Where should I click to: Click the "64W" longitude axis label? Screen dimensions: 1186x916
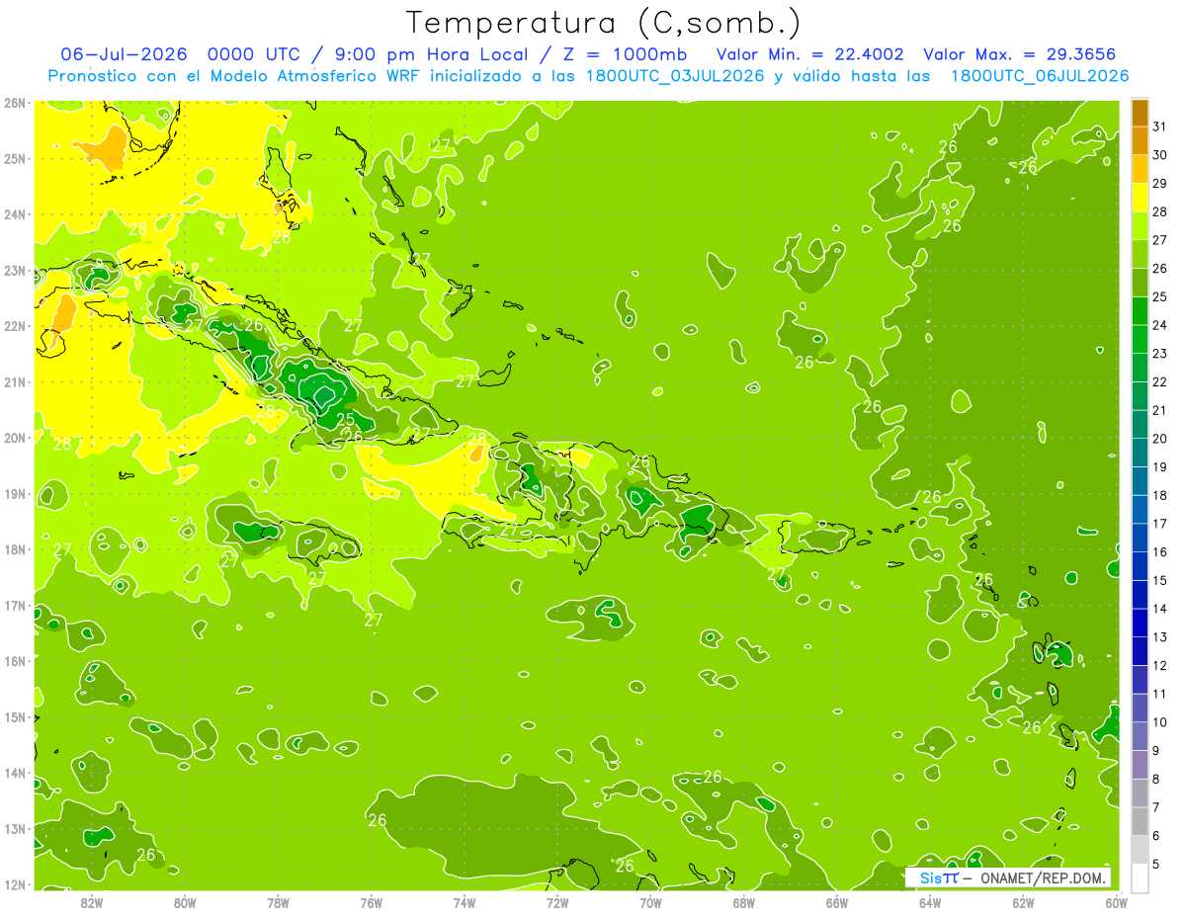tap(930, 901)
